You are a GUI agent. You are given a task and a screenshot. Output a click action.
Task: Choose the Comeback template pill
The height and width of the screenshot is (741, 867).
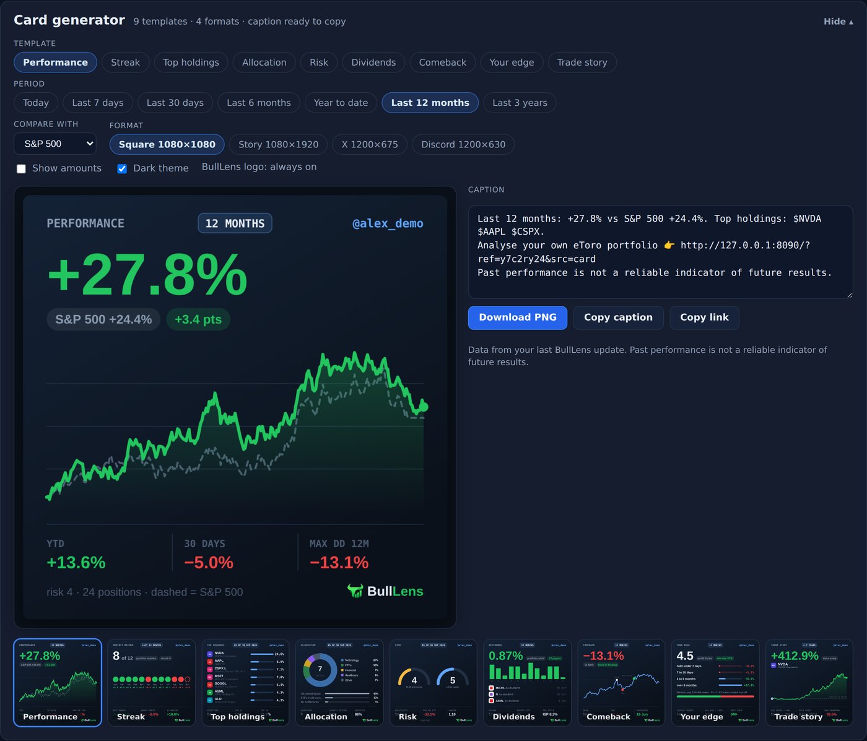tap(443, 63)
